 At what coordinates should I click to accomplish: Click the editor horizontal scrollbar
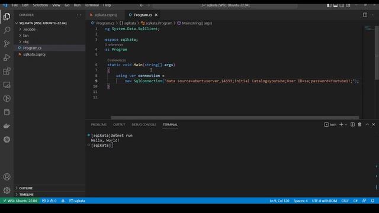235,118
